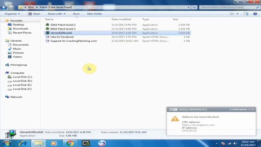This screenshot has width=261, height=147.
Task: Open Local Disk (E:)
Action: click(22, 85)
